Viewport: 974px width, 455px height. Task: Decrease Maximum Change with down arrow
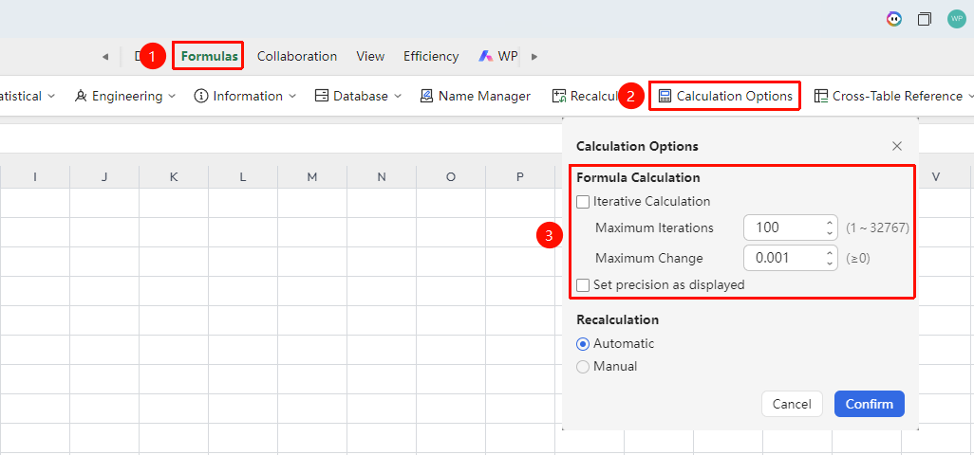click(830, 264)
